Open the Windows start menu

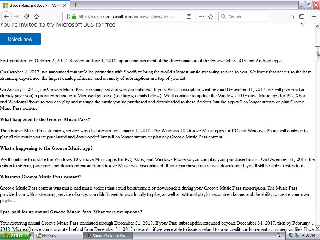coord(15,235)
